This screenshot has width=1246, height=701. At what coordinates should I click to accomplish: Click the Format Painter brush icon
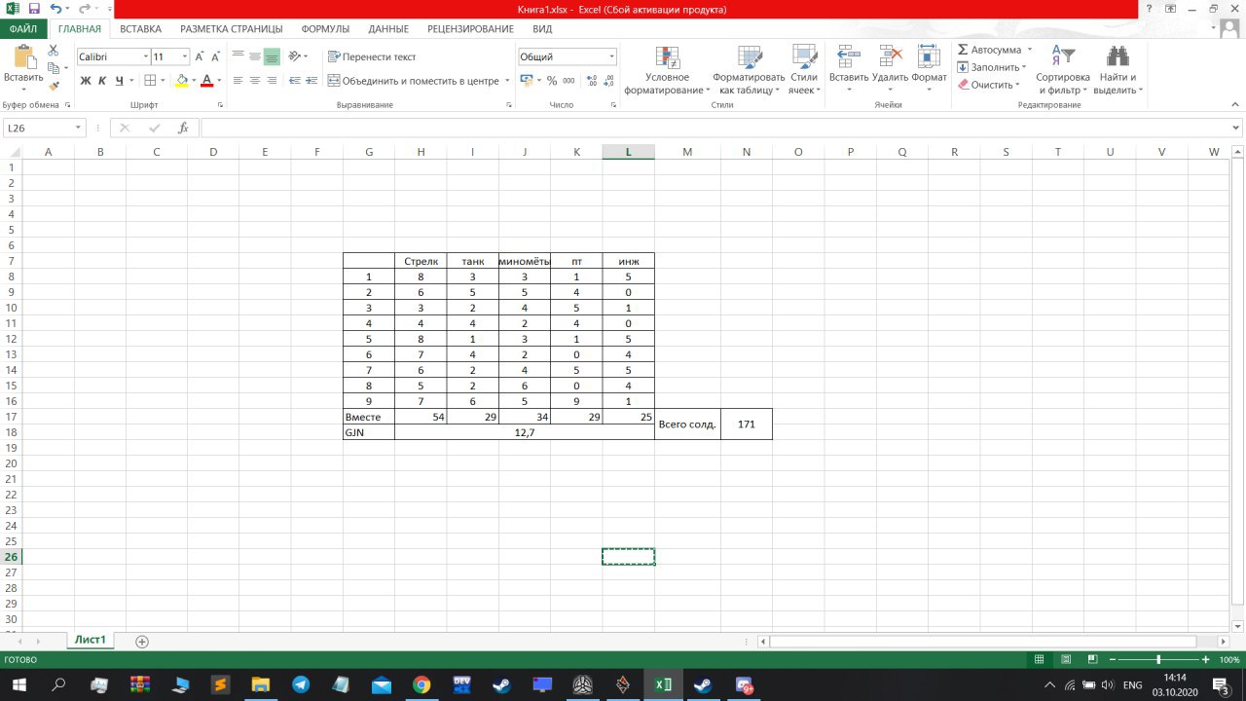coord(53,85)
